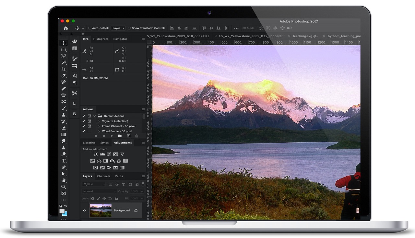The width and height of the screenshot is (415, 238).
Task: Open the Normal blending mode dropdown
Action: click(99, 191)
